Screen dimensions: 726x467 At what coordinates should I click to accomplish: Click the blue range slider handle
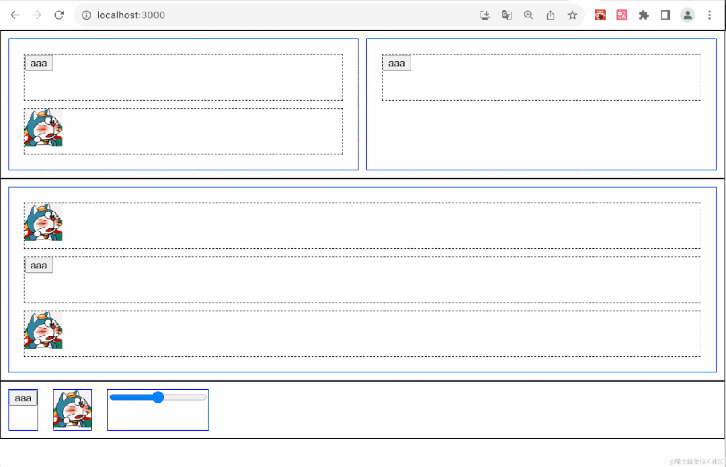tap(159, 397)
